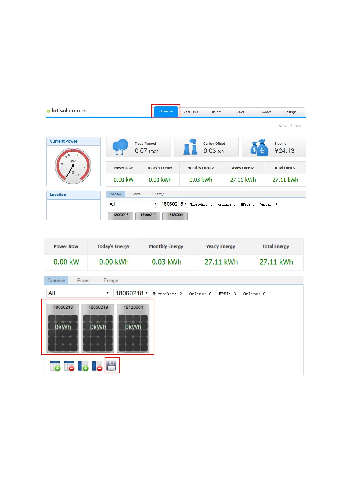337x477 pixels.
Task: Click the Income money bags icon
Action: point(259,147)
